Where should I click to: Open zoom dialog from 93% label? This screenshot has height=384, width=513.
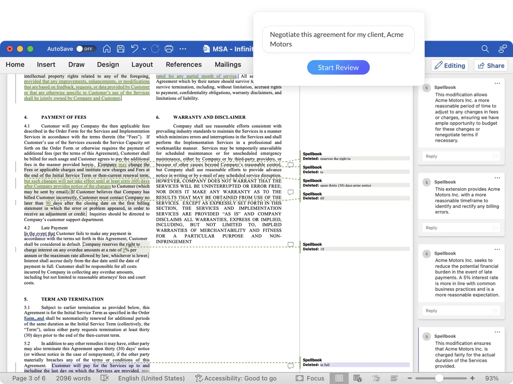coord(492,378)
